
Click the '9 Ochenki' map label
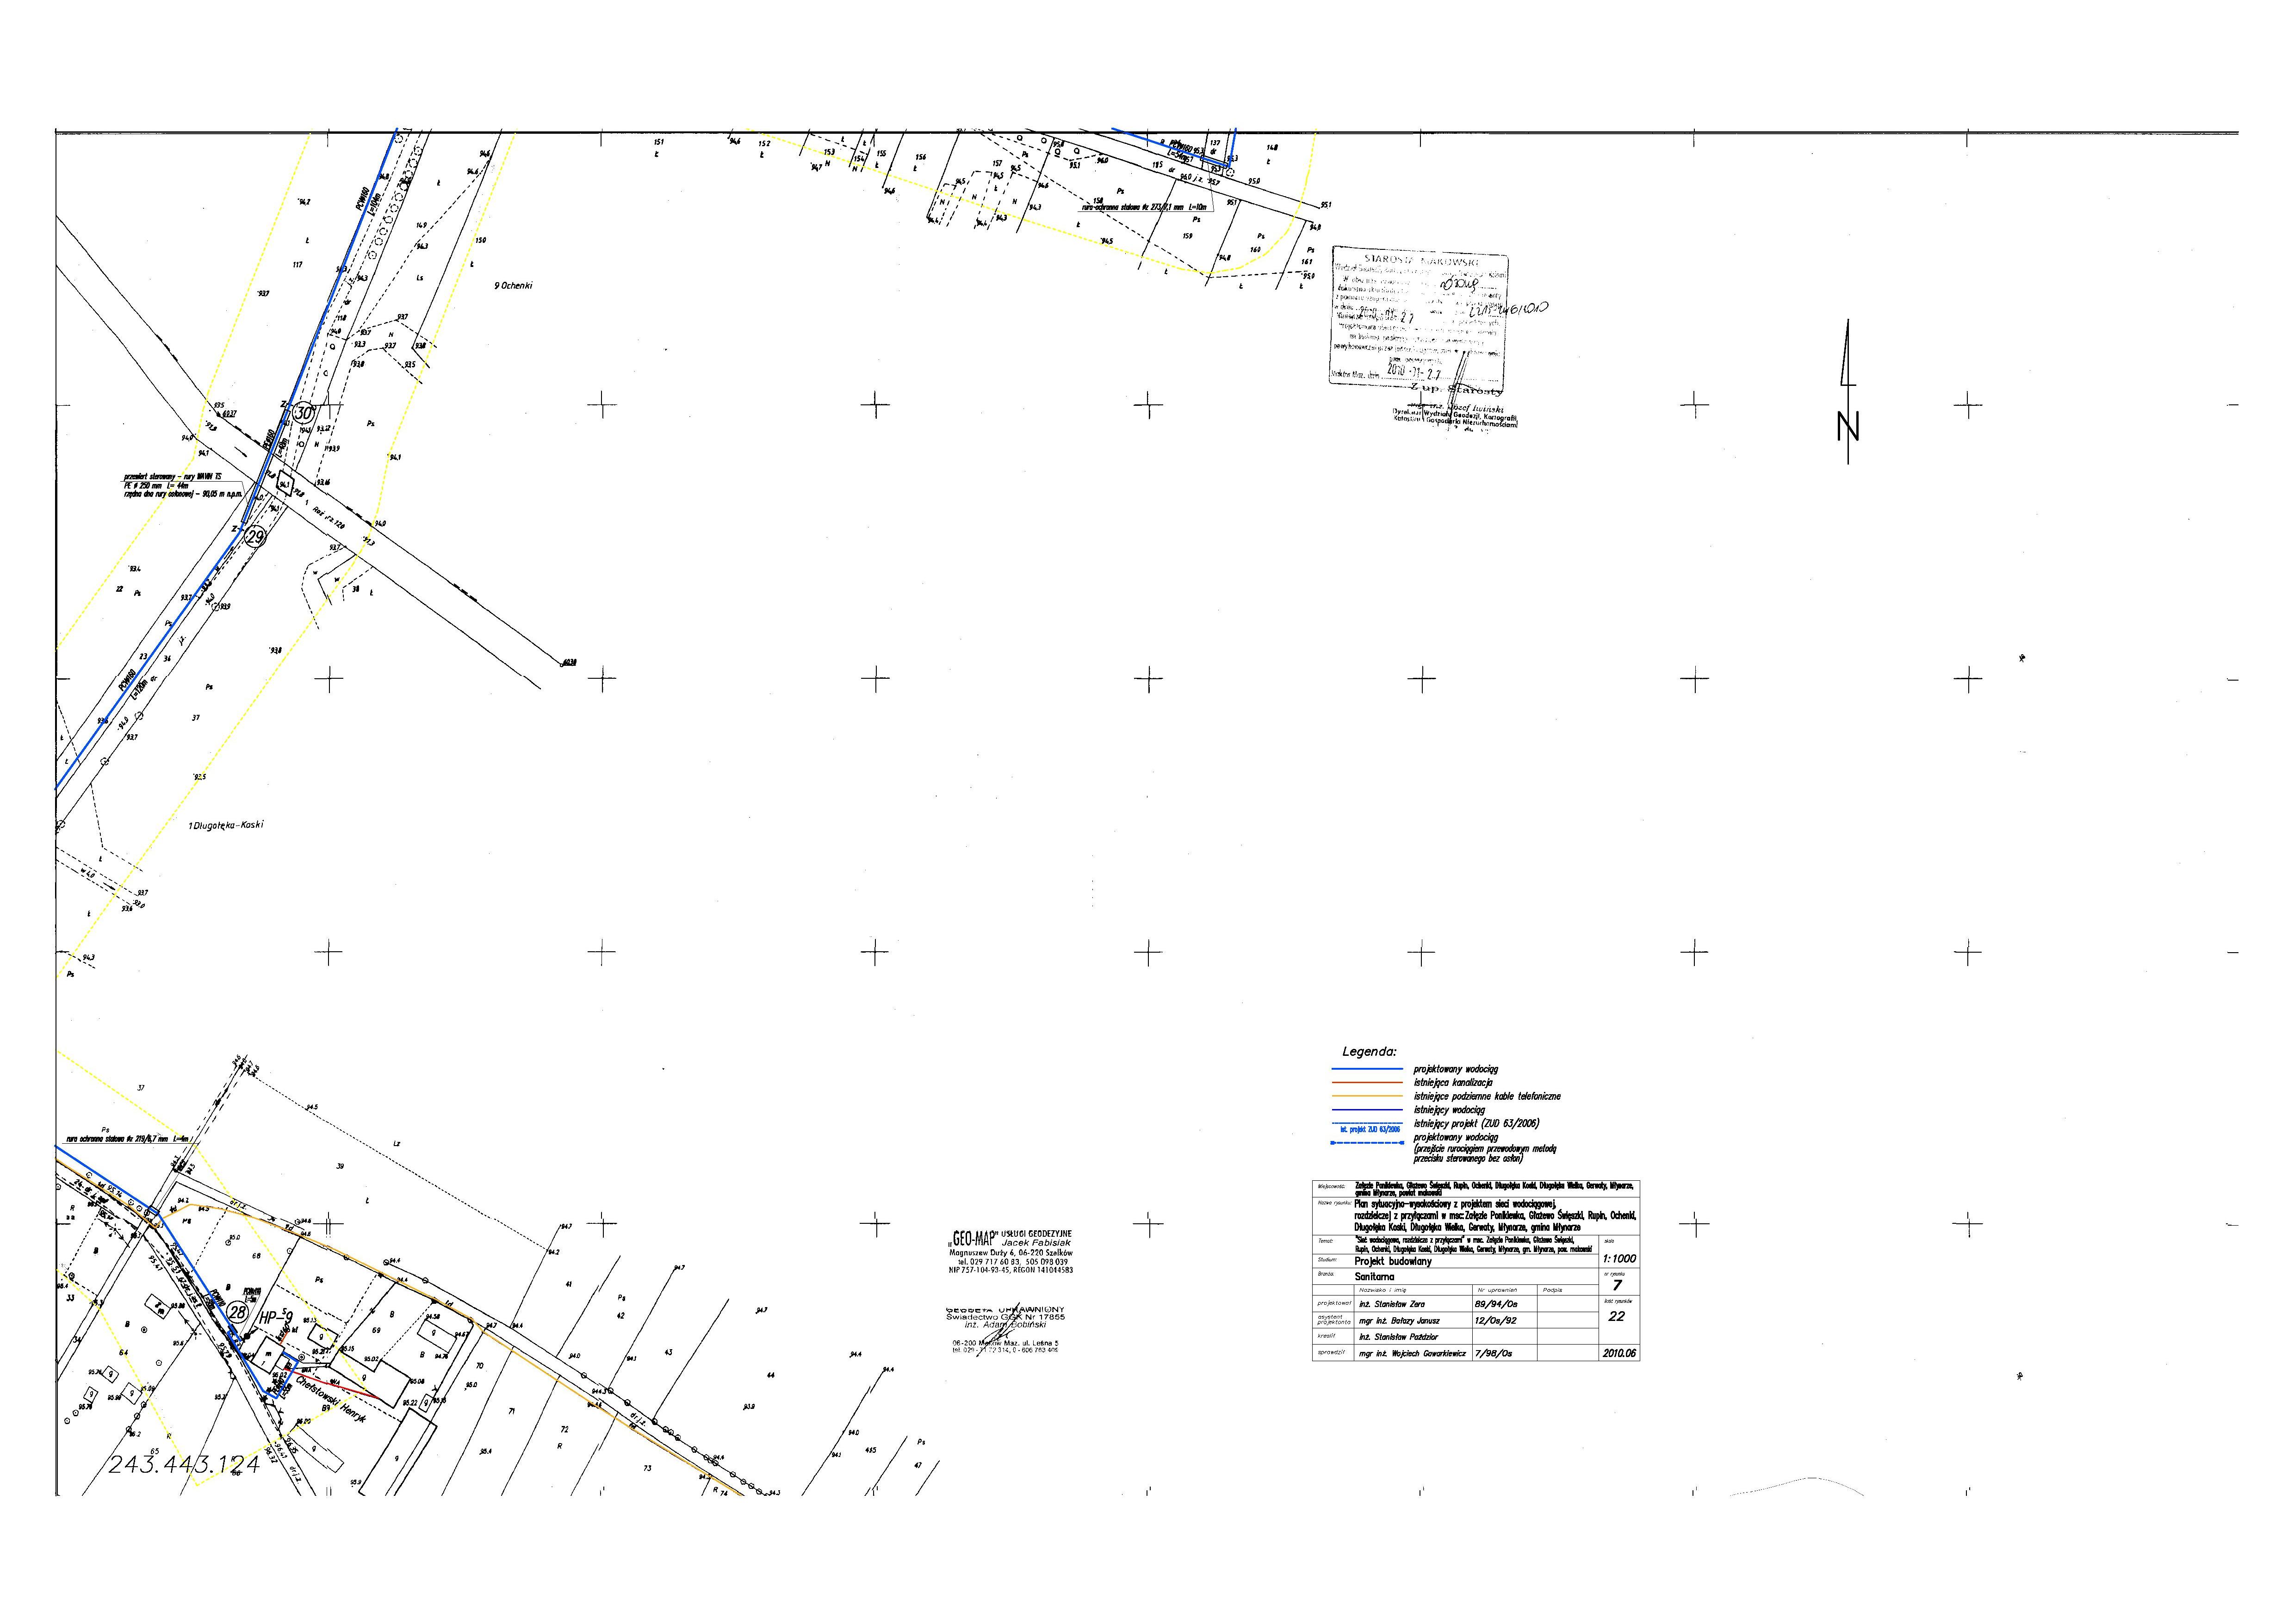[x=513, y=286]
